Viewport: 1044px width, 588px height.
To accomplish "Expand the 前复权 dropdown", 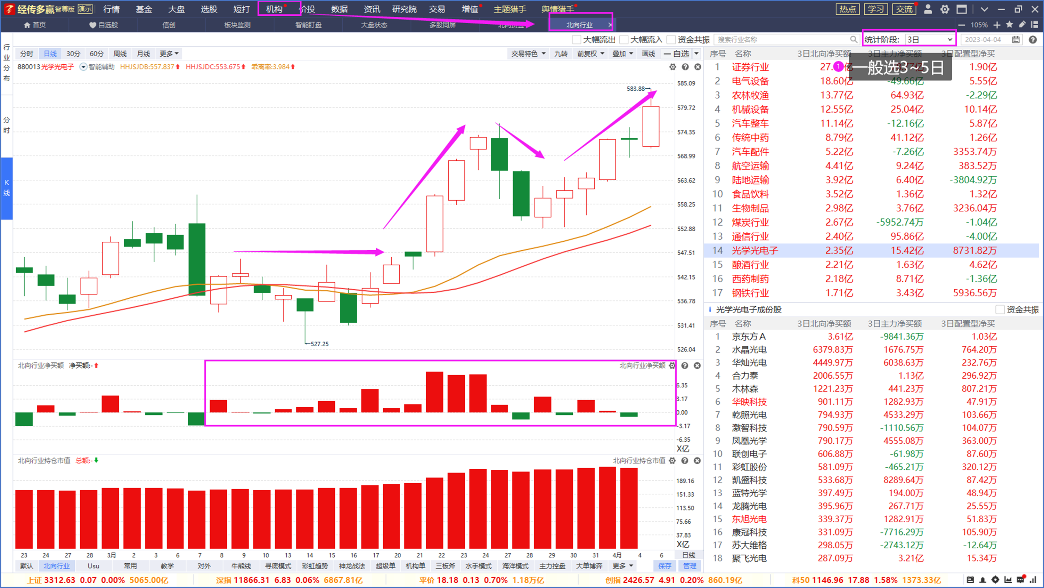I will (590, 54).
